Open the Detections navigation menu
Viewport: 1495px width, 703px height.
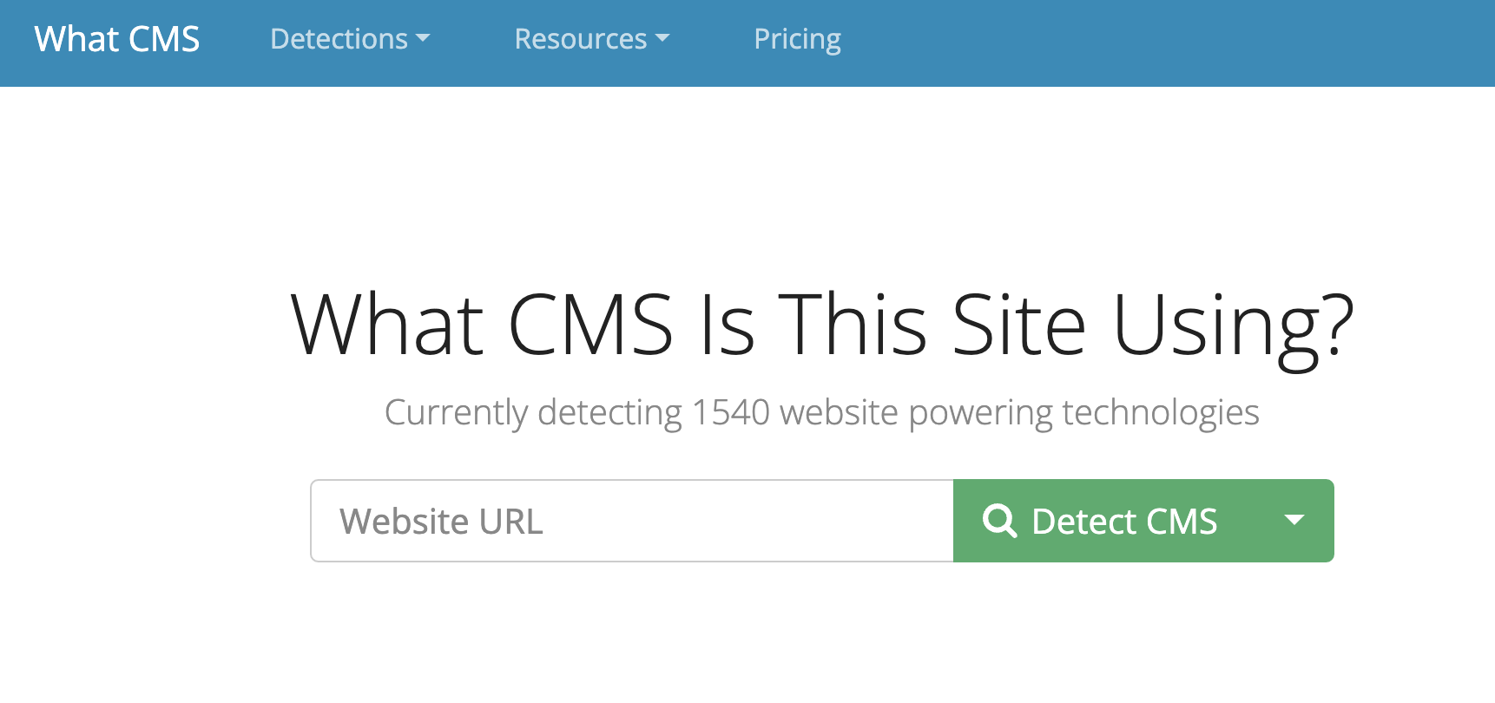click(x=350, y=39)
